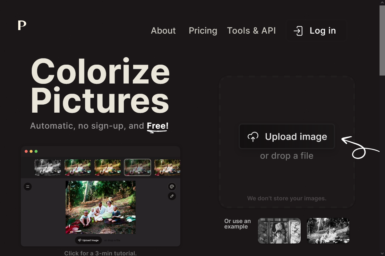Open the color palette icon in the tutorial preview
385x256 pixels.
[172, 187]
